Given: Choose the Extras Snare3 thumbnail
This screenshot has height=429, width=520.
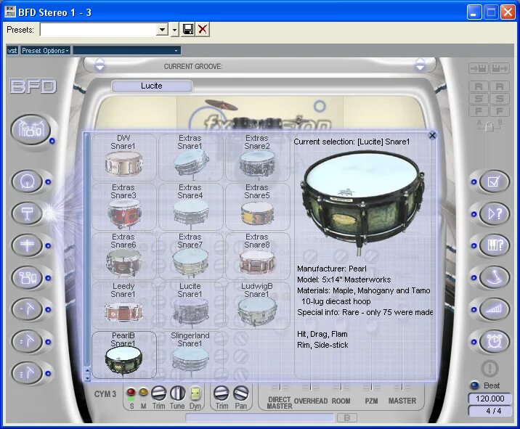Looking at the screenshot, I should click(x=123, y=207).
